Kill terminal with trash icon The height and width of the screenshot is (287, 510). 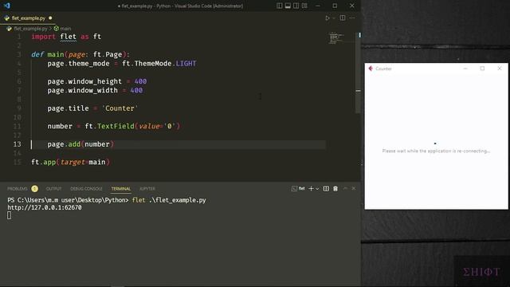[x=335, y=188]
